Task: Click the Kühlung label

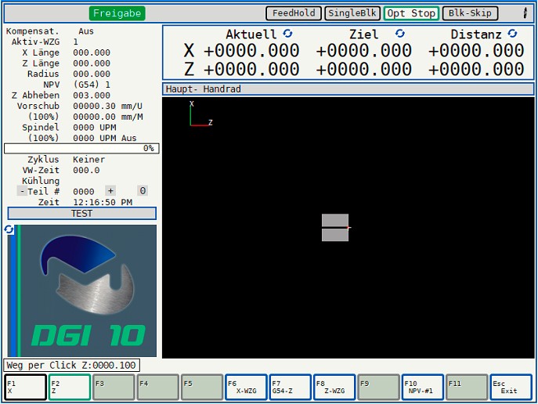Action: point(41,181)
